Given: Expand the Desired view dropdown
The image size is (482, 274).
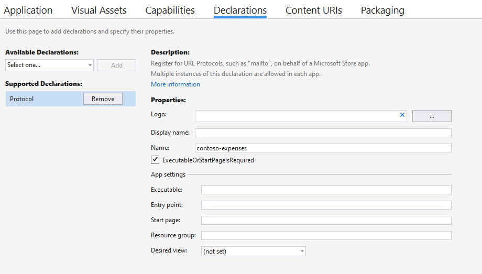Looking at the screenshot, I should click(x=253, y=251).
